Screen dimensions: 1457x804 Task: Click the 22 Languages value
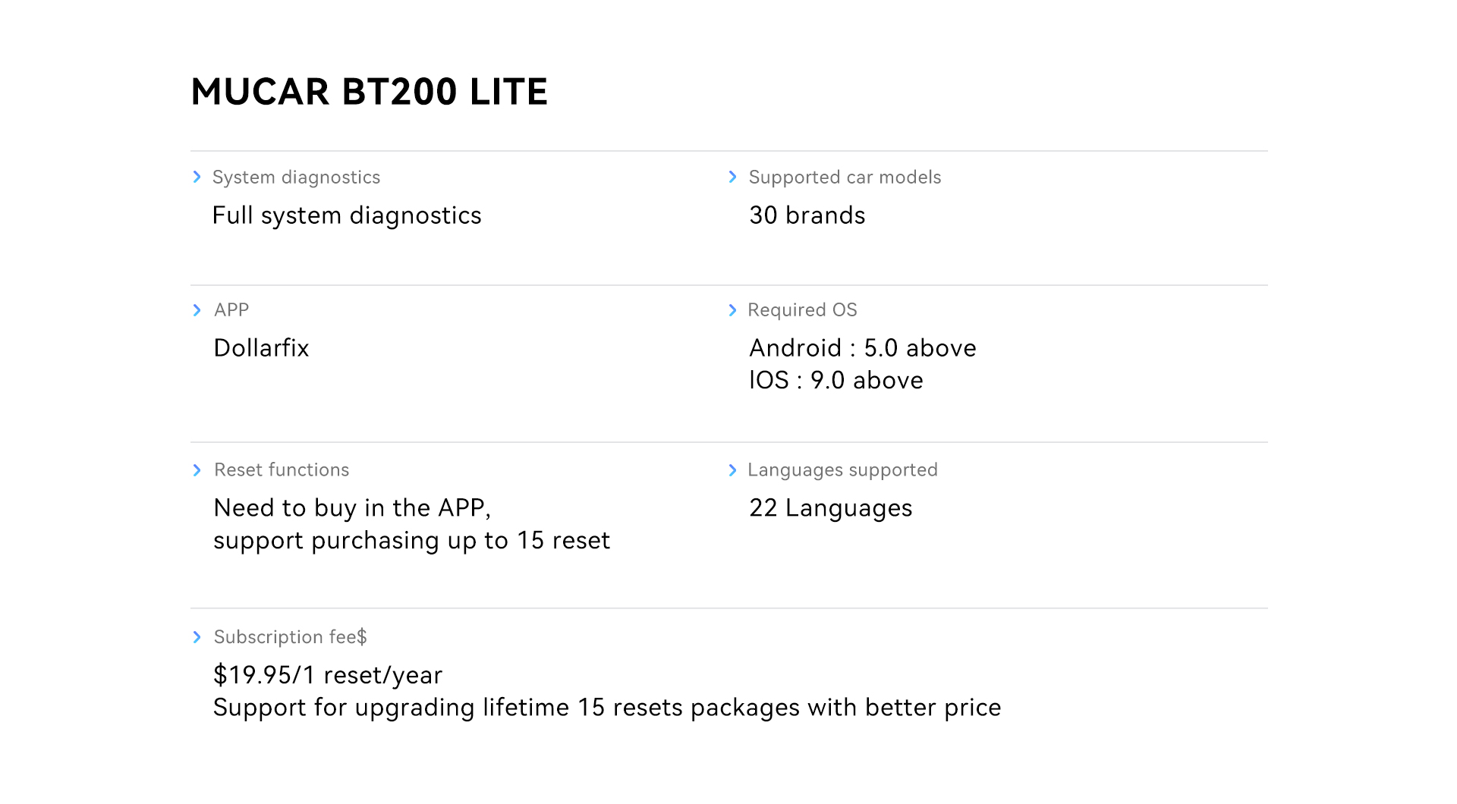831,508
